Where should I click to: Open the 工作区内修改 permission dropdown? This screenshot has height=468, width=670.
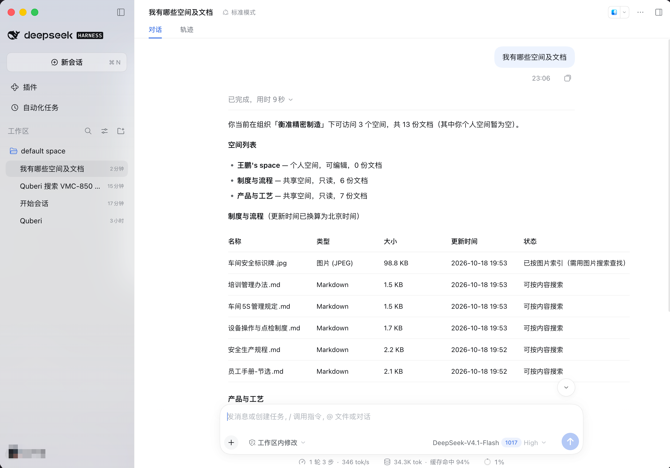[277, 443]
